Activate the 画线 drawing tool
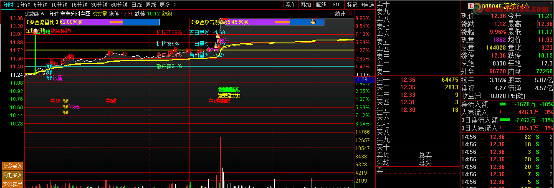The height and width of the screenshot is (188, 554). [x=321, y=5]
